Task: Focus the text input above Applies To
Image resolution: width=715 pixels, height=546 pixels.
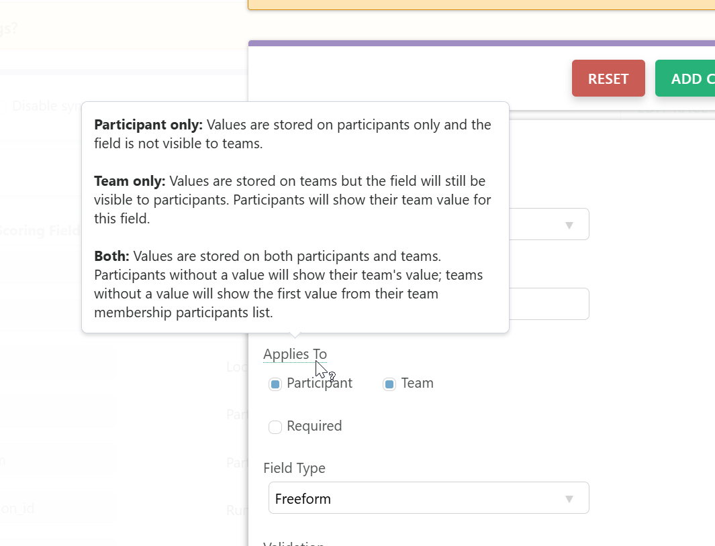Action: (x=549, y=304)
